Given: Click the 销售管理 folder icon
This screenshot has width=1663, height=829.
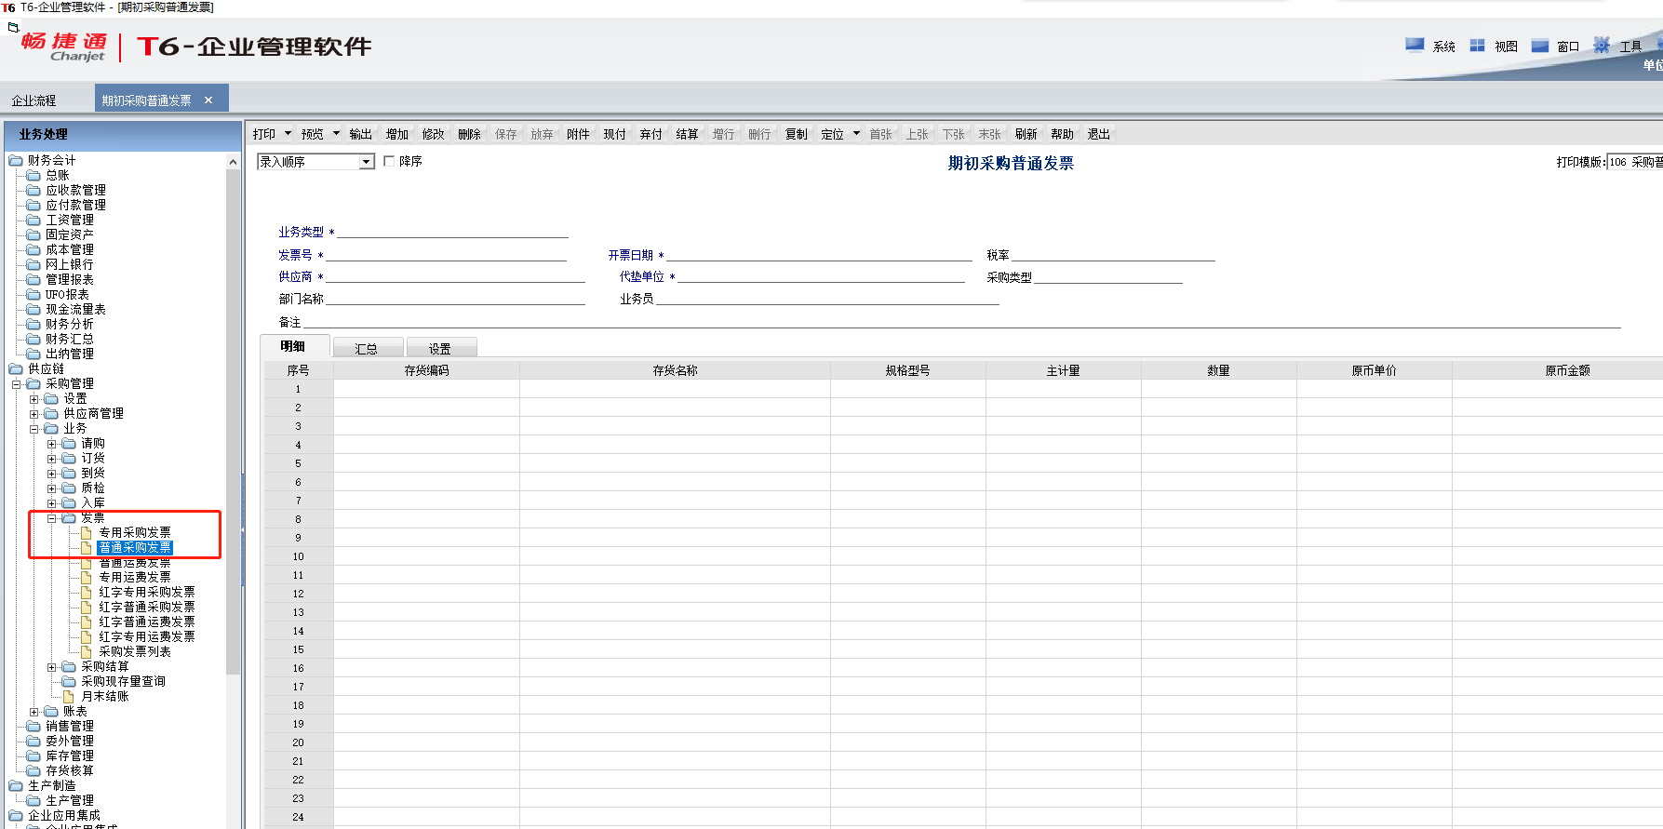Looking at the screenshot, I should pyautogui.click(x=34, y=726).
